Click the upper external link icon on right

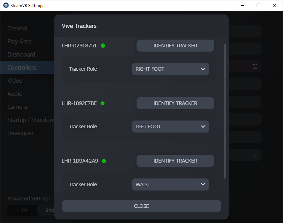coord(255,66)
